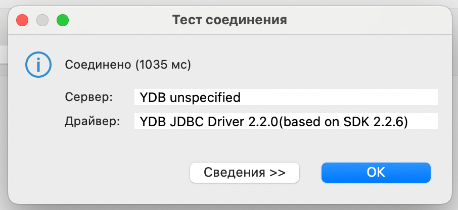The image size is (458, 210).
Task: Click the Тест соединения window title
Action: coord(230,21)
